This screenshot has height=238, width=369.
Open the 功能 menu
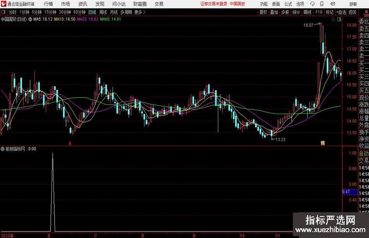tap(264, 4)
